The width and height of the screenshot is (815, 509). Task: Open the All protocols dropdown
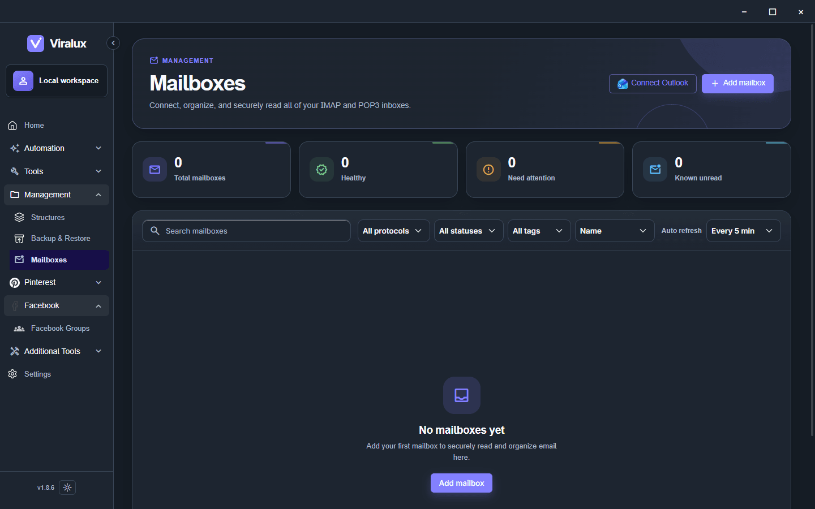[393, 231]
